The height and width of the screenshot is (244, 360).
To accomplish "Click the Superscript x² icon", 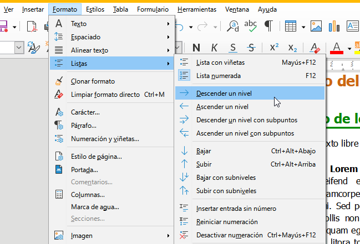I will 274,48.
